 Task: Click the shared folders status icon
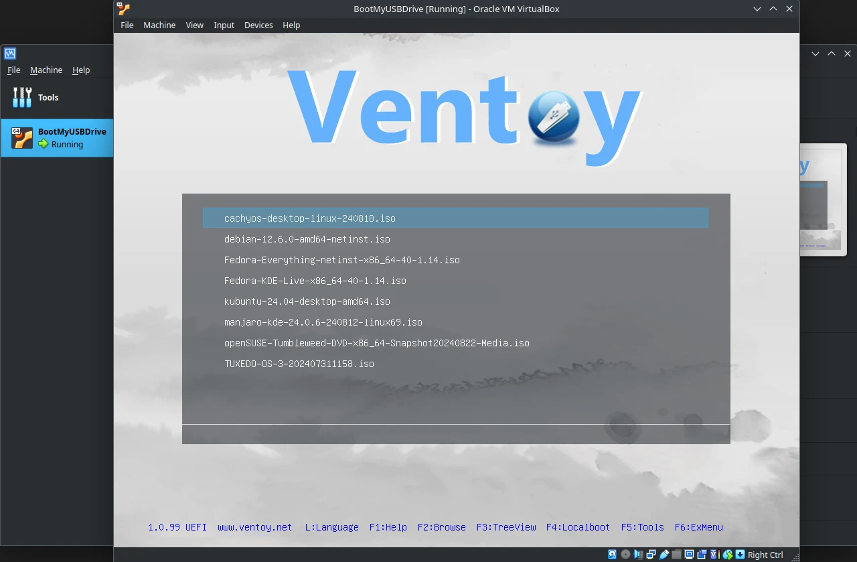click(677, 555)
